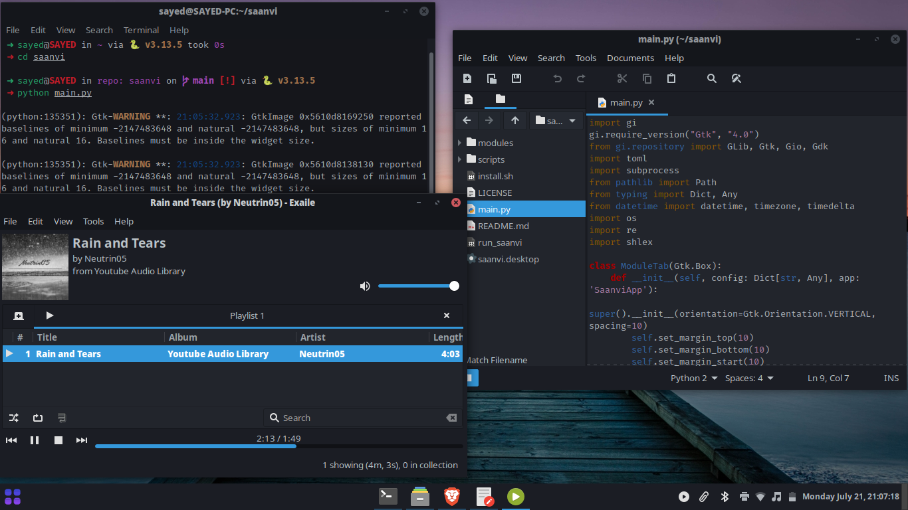Create a new document in Xed toolbar
This screenshot has width=908, height=510.
(x=467, y=78)
